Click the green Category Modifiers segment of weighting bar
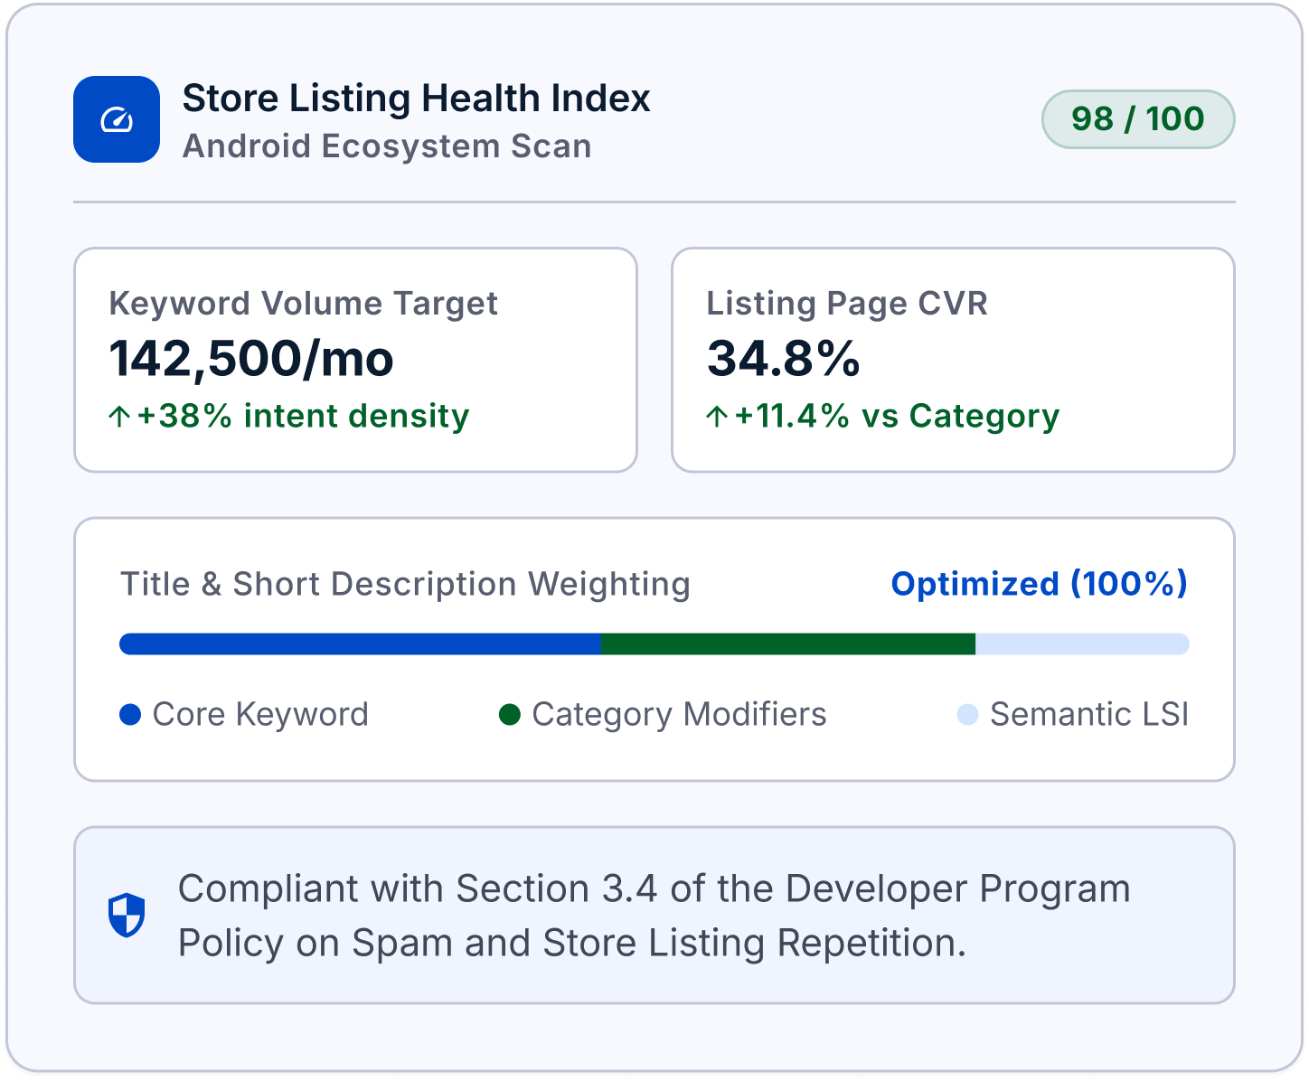Viewport: 1309px width, 1081px height. tap(788, 644)
